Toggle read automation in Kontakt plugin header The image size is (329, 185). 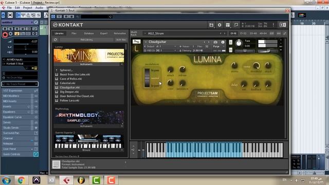(x=66, y=16)
